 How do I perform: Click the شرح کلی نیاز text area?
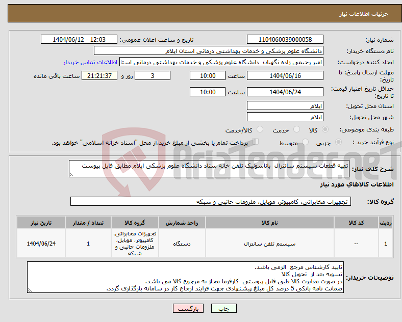(209, 169)
